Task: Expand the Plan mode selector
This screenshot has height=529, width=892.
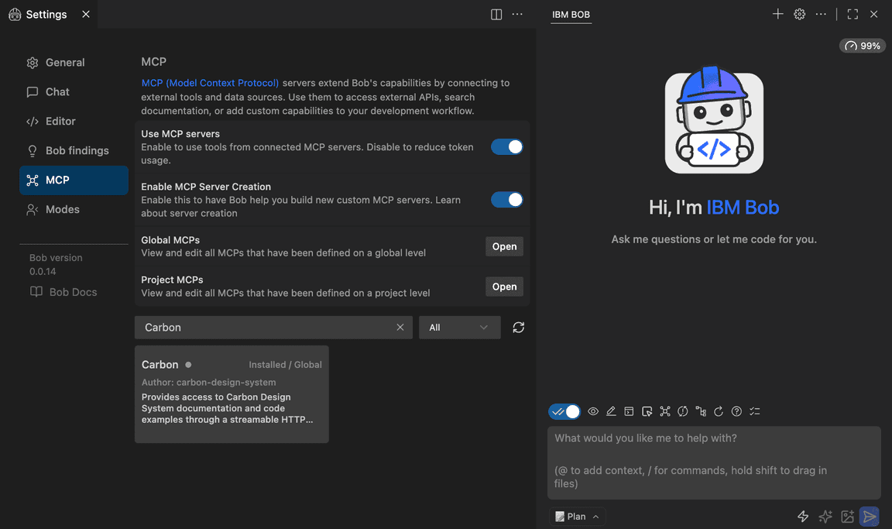Action: [x=578, y=517]
